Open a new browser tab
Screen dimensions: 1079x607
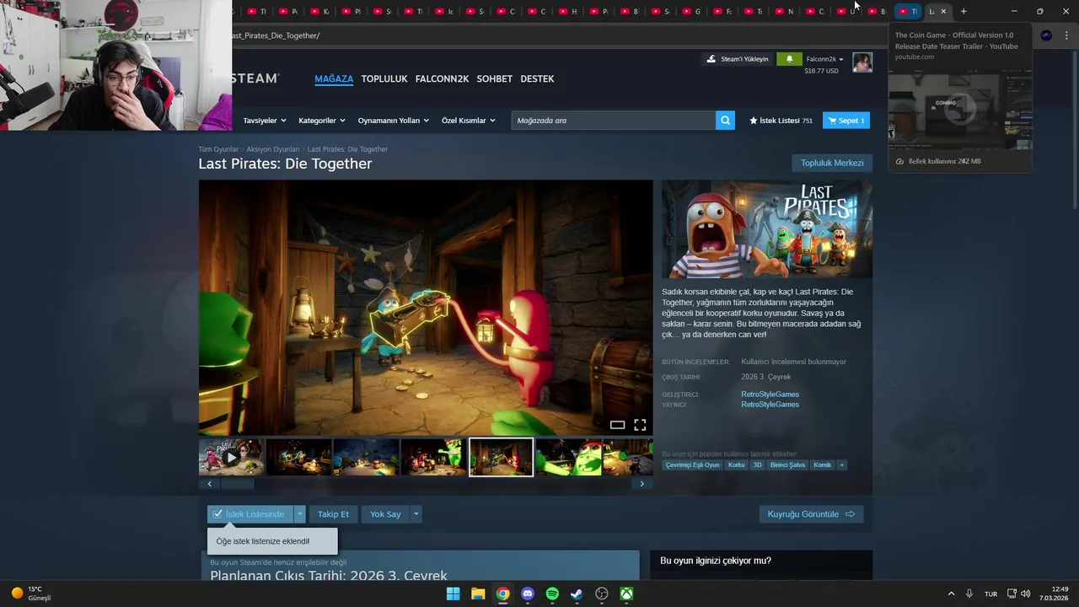[x=964, y=11]
